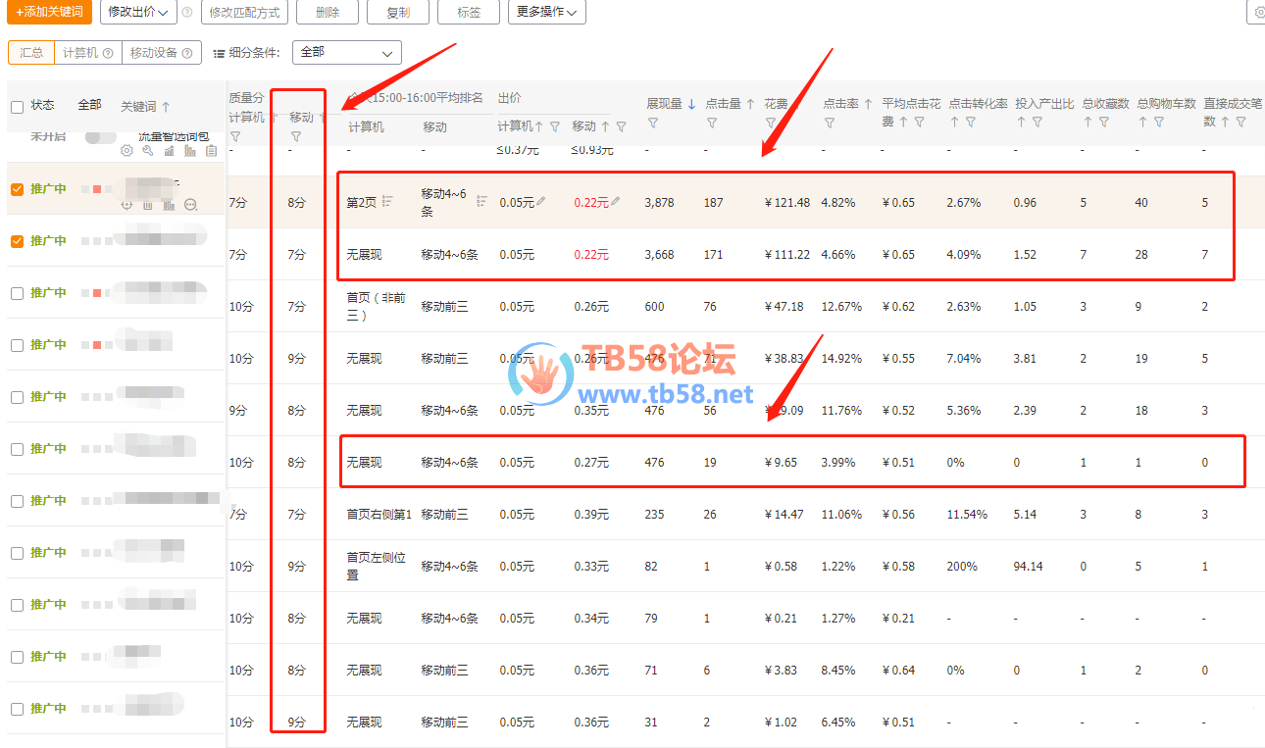Edit computer bid 0.05元 pencil icon in first row

pos(541,202)
